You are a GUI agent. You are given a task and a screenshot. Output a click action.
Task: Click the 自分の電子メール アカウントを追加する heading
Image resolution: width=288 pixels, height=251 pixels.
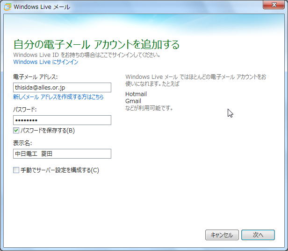click(96, 44)
